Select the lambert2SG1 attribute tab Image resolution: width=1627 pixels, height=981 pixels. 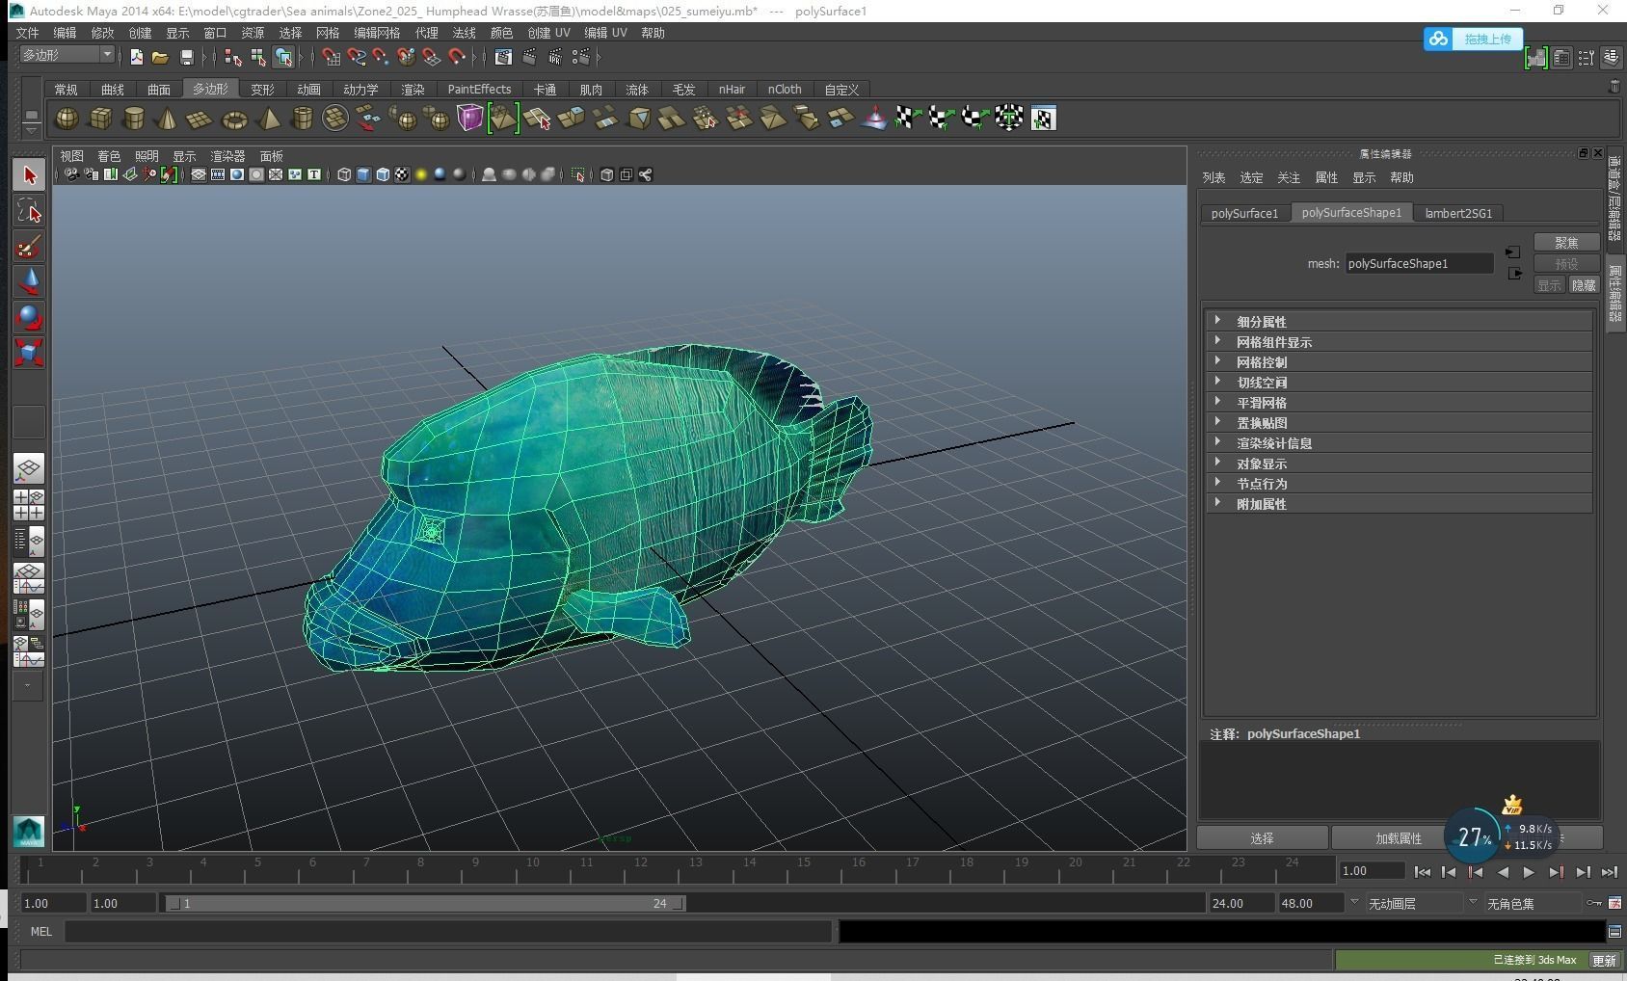click(1458, 213)
